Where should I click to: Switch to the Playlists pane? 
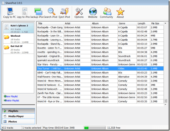point(19,111)
